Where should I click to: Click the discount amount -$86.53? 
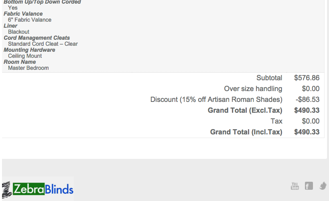coord(308,99)
